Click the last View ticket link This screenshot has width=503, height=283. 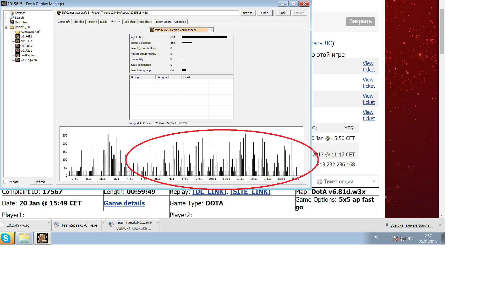click(x=369, y=115)
